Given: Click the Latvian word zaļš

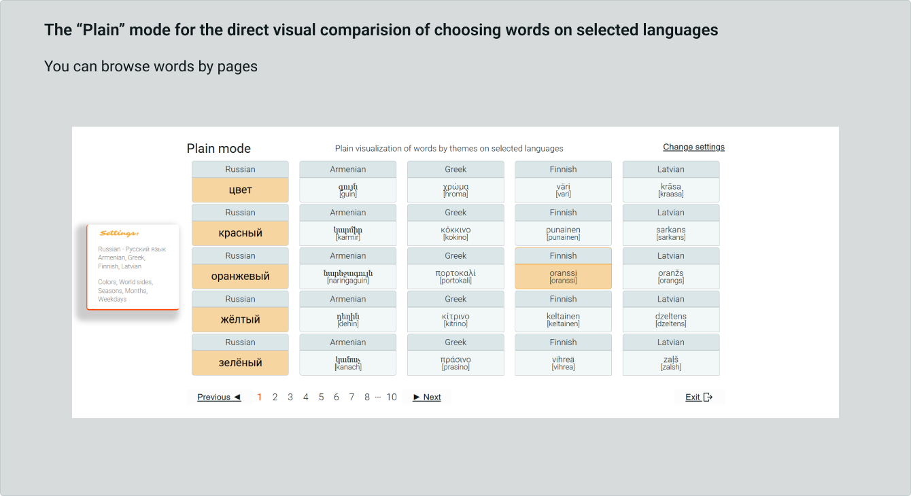Looking at the screenshot, I should (671, 363).
